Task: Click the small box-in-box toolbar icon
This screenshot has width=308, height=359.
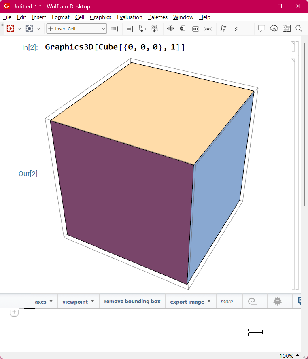Action: pos(183,28)
